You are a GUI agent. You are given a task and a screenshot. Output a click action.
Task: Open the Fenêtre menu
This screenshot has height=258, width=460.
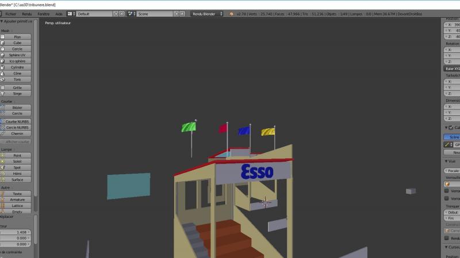(x=43, y=14)
